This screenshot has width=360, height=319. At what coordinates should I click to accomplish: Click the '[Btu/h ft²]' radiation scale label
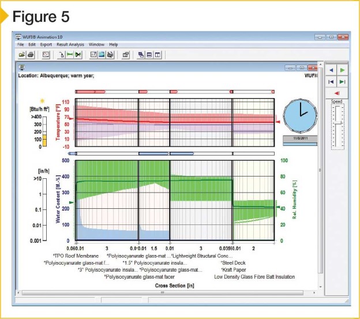tap(39, 109)
